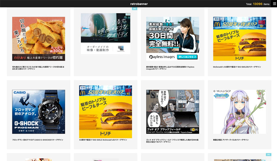Open the Payless images caption link
The image size is (277, 161).
pos(170,68)
